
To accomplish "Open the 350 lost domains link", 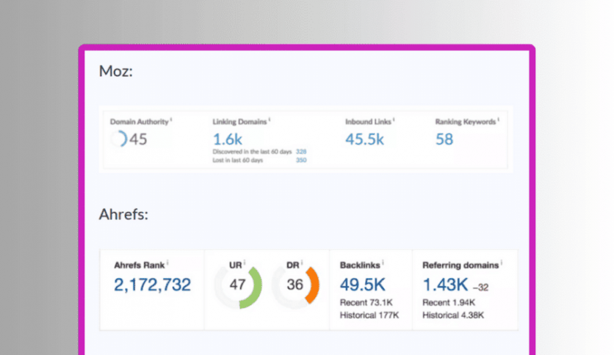I will (301, 161).
